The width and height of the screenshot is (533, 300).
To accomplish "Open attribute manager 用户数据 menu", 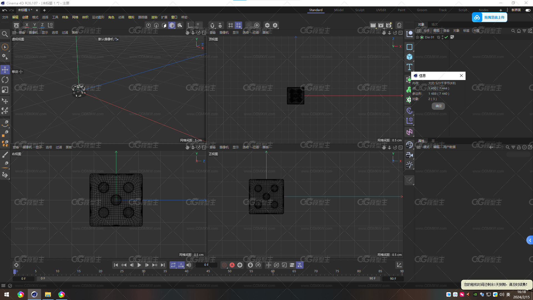I will (x=449, y=147).
